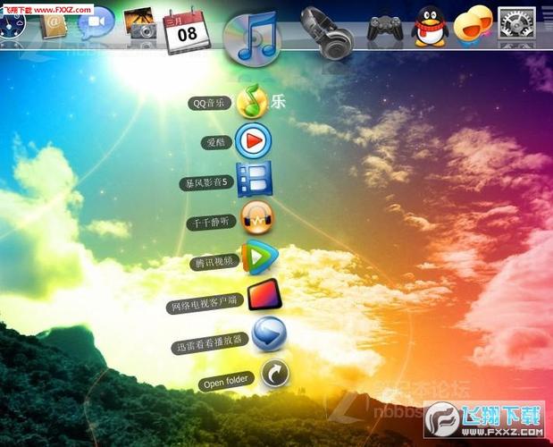Viewport: 553px width, 447px height.
Task: Open the photo camera dock icon
Action: click(140, 23)
